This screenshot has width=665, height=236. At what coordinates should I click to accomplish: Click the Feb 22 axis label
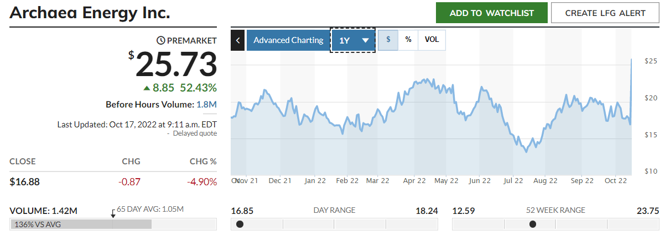[348, 180]
